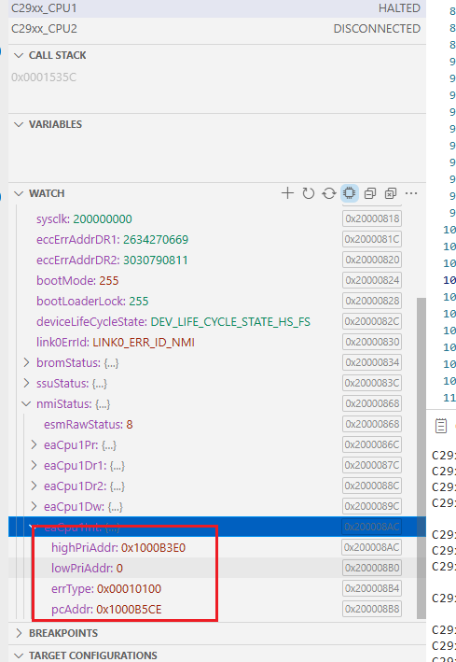Expand the BREAKPOINTS section
This screenshot has width=456, height=662.
pyautogui.click(x=19, y=633)
